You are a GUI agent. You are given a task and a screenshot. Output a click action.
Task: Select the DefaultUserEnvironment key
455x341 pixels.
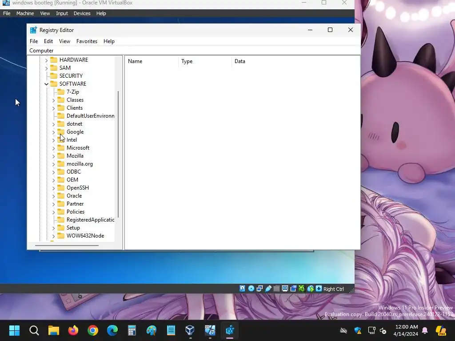(x=90, y=116)
